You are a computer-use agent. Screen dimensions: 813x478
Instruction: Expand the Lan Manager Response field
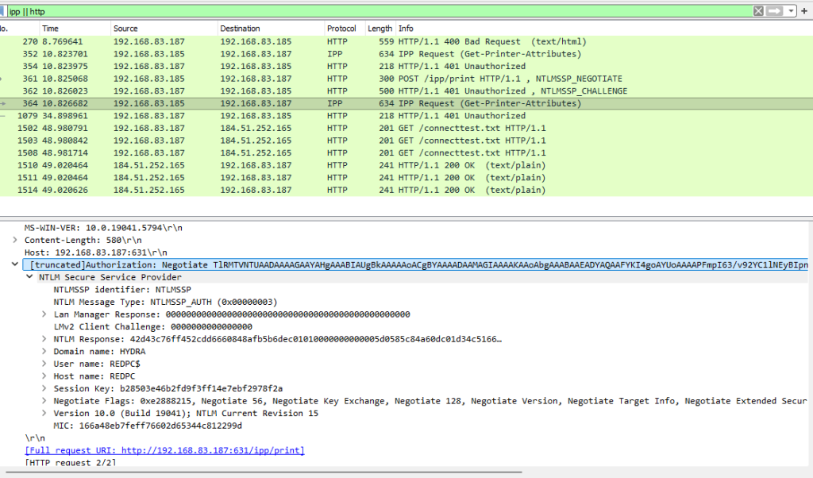pos(45,314)
